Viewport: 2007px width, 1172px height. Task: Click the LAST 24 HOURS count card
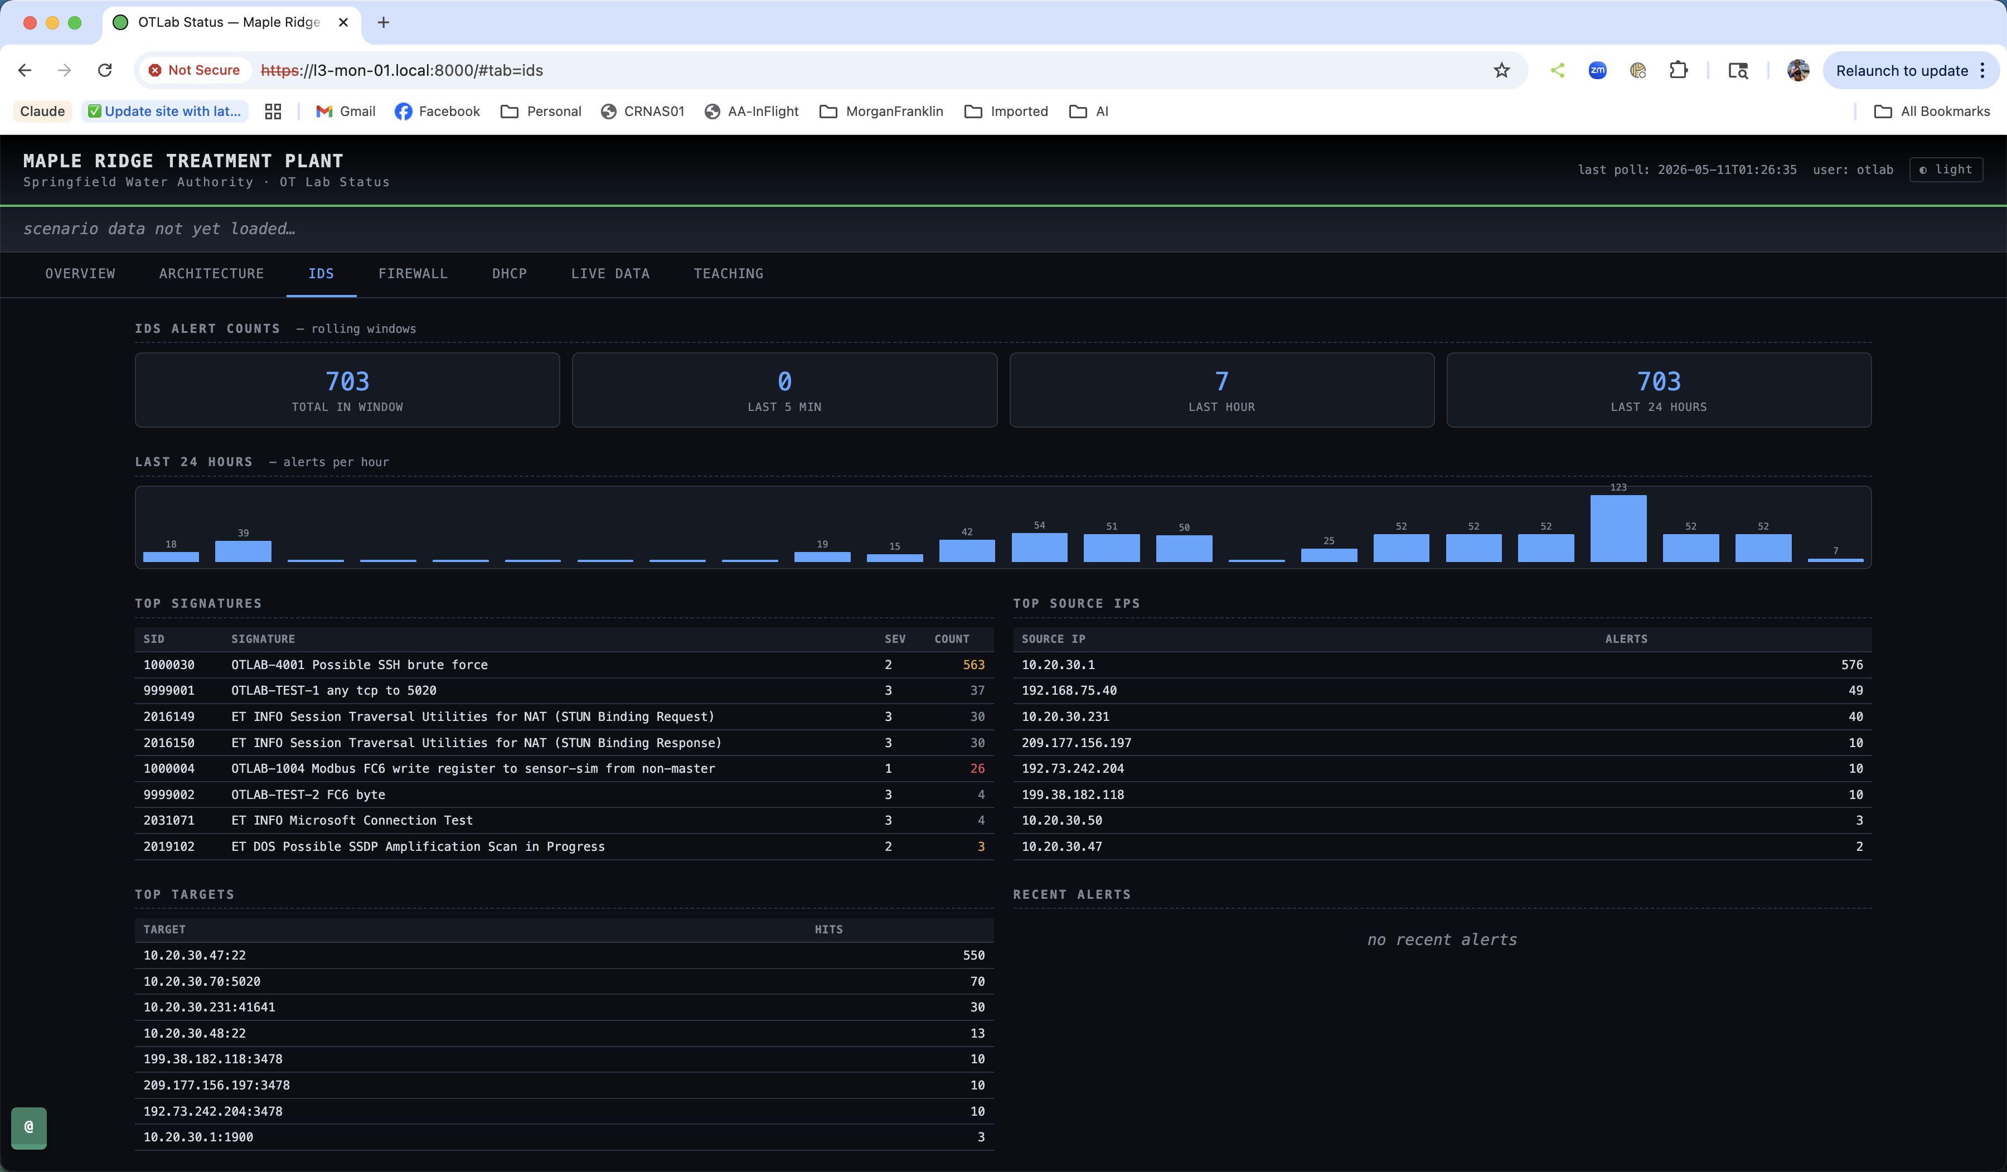1658,390
